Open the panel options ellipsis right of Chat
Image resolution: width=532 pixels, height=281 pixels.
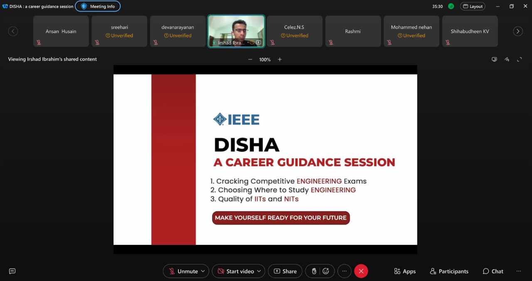518,271
